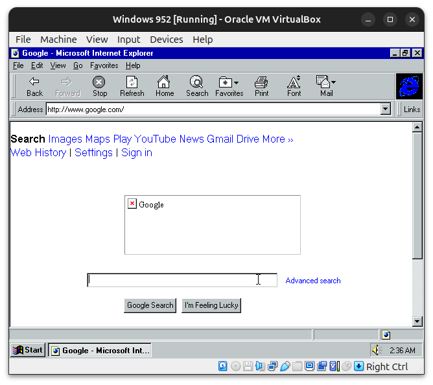
Task: Open the IE Favorites menu
Action: point(104,65)
